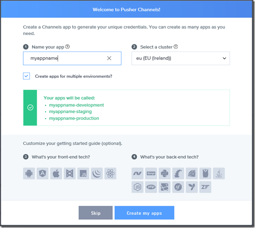The width and height of the screenshot is (255, 228).
Task: Choose vanilla JS front-end icon
Action: [83, 174]
